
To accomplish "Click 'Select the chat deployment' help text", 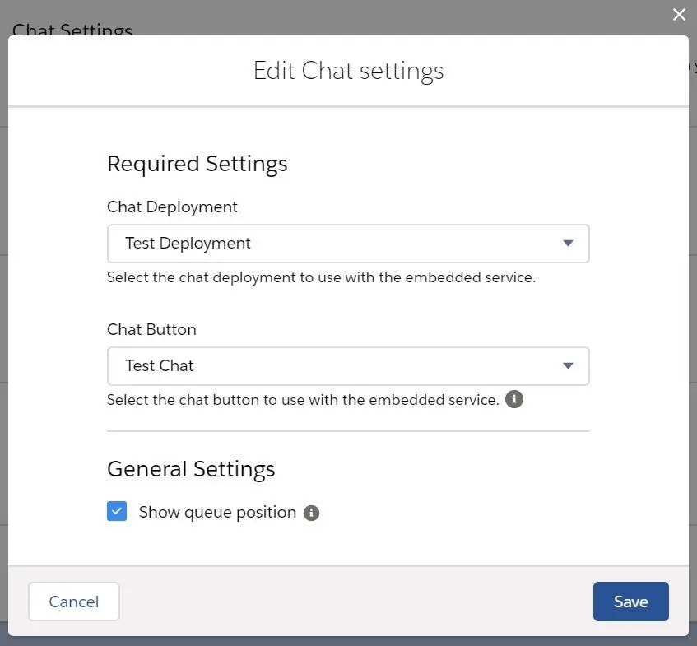I will [x=322, y=277].
